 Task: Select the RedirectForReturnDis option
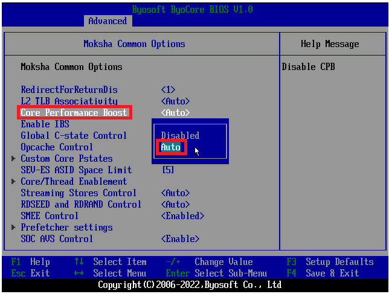coord(69,90)
